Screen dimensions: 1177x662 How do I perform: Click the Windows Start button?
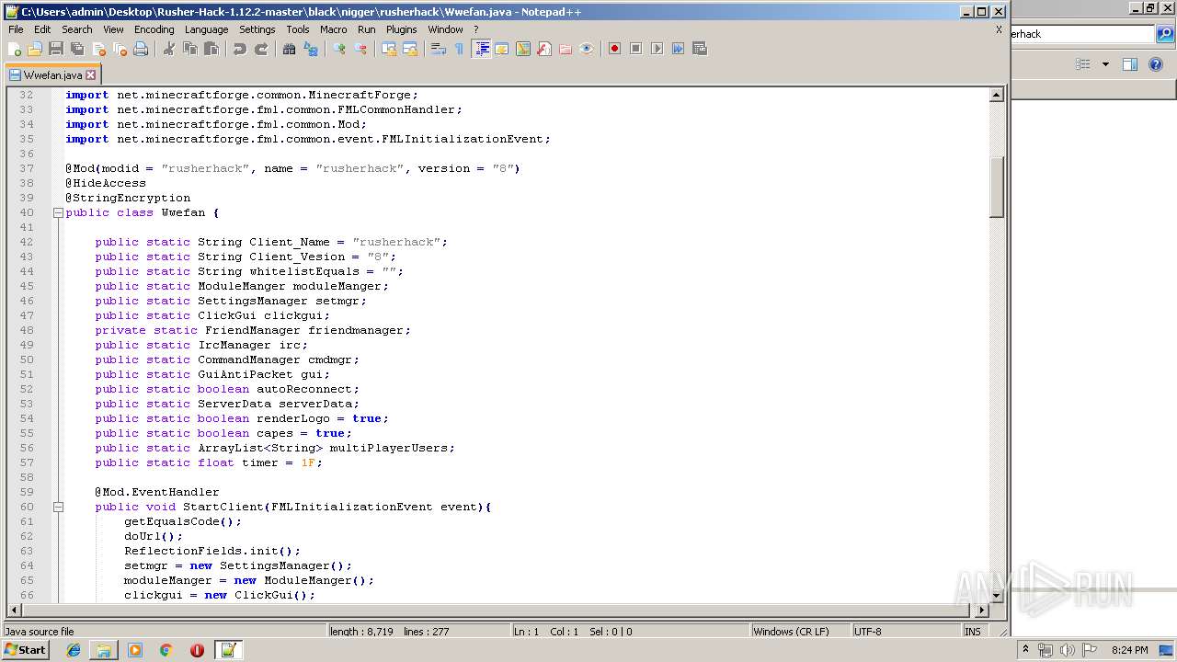point(26,650)
